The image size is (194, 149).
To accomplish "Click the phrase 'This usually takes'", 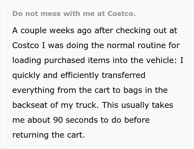I will [x=137, y=105].
